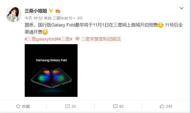The image size is (191, 113).
Task: Click the favorite star icon
Action: click(18, 106)
